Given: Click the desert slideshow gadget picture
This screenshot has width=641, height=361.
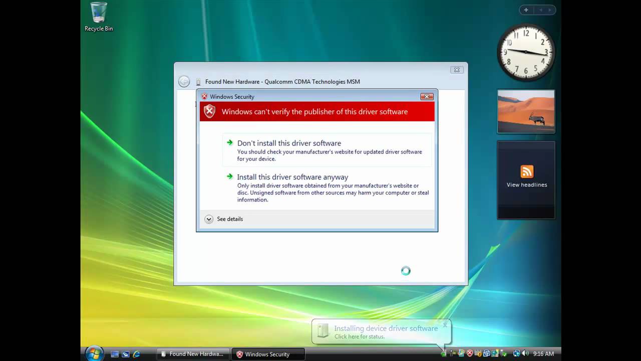Looking at the screenshot, I should [x=526, y=111].
